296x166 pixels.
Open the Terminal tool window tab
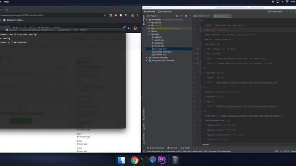coord(173,148)
